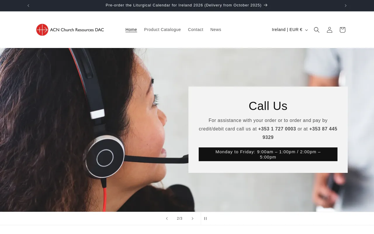Viewport: 374px width, 234px height.
Task: Go to next slide in slideshow
Action: [x=193, y=218]
